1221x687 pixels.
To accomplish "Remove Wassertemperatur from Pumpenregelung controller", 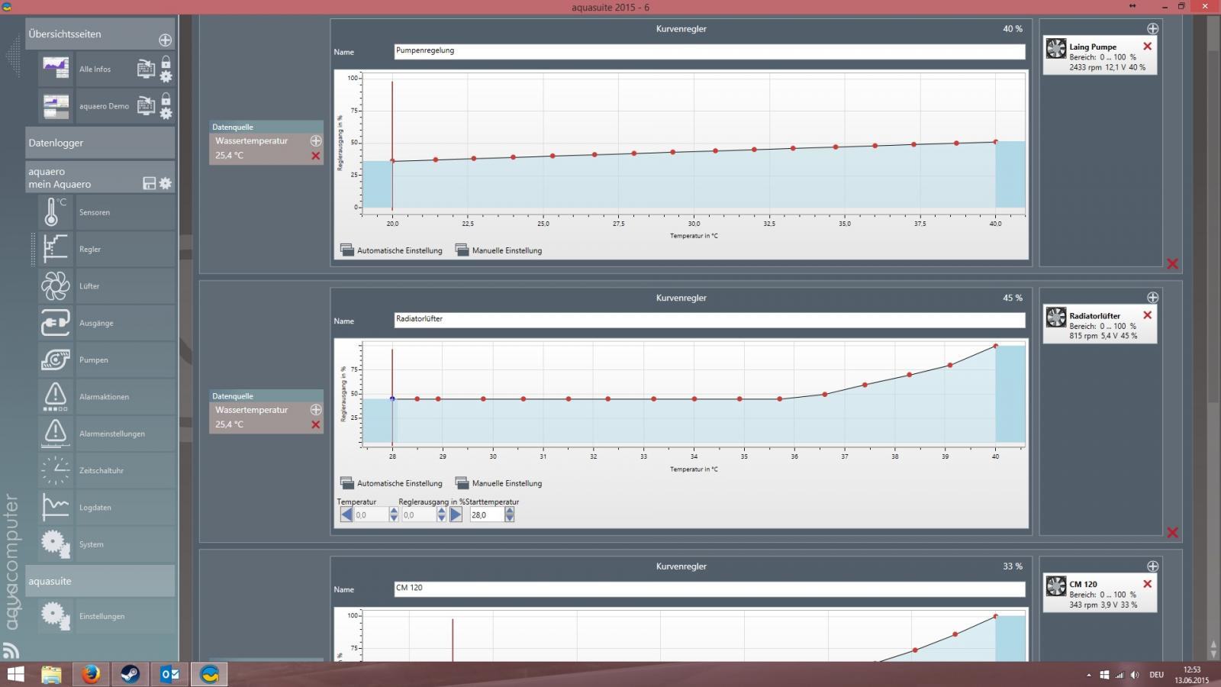I will click(315, 156).
